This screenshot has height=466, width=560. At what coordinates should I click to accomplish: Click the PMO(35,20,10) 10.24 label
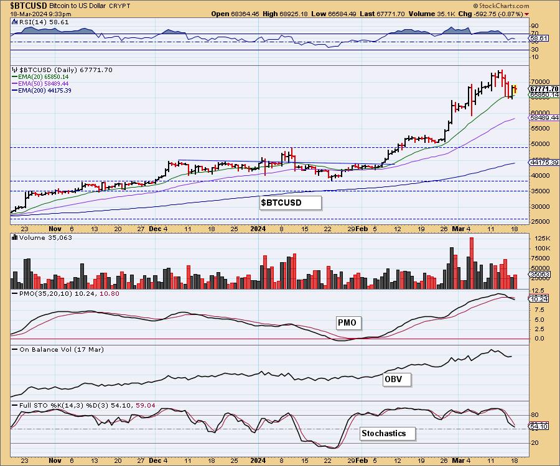(58, 293)
